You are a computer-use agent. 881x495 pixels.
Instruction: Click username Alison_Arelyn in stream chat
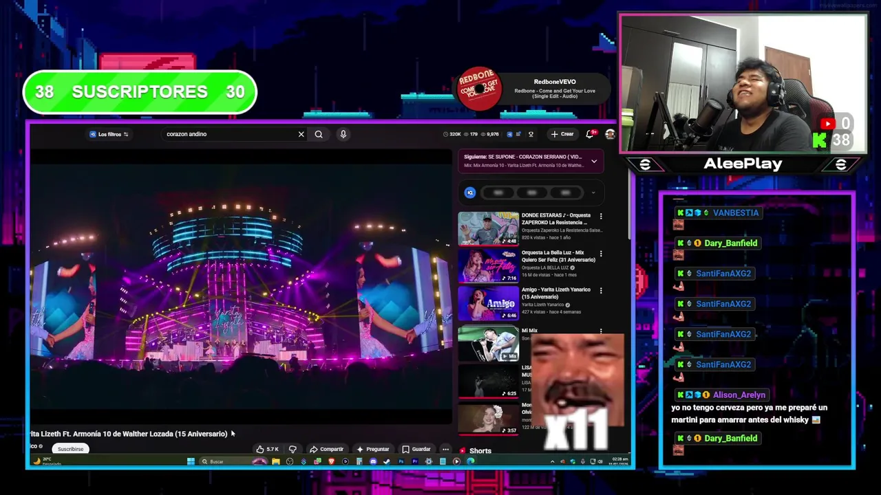pos(739,395)
